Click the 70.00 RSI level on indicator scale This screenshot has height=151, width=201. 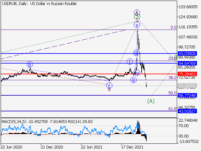click(183, 126)
